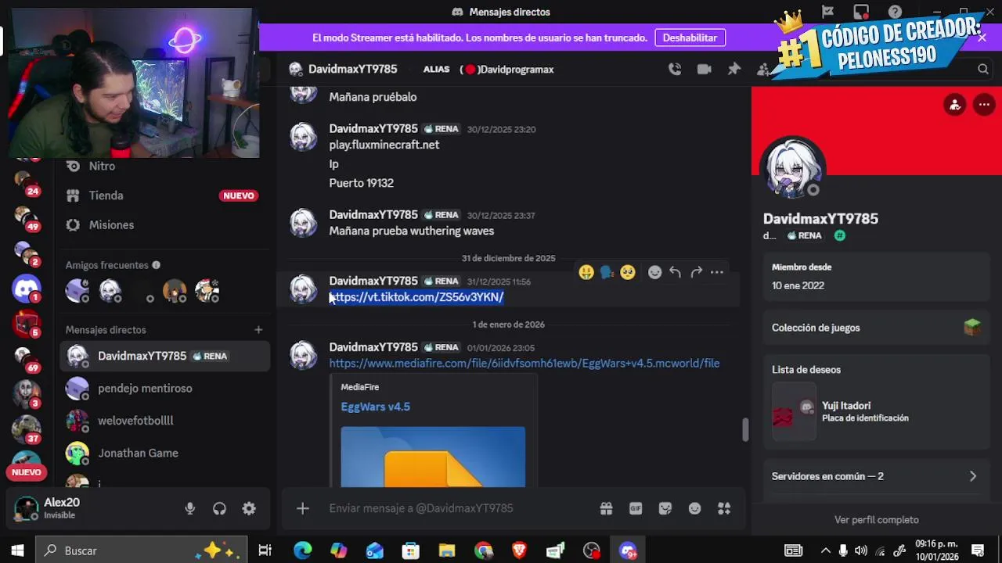This screenshot has width=1002, height=563.
Task: Create a new DM with plus icon
Action: point(258,330)
